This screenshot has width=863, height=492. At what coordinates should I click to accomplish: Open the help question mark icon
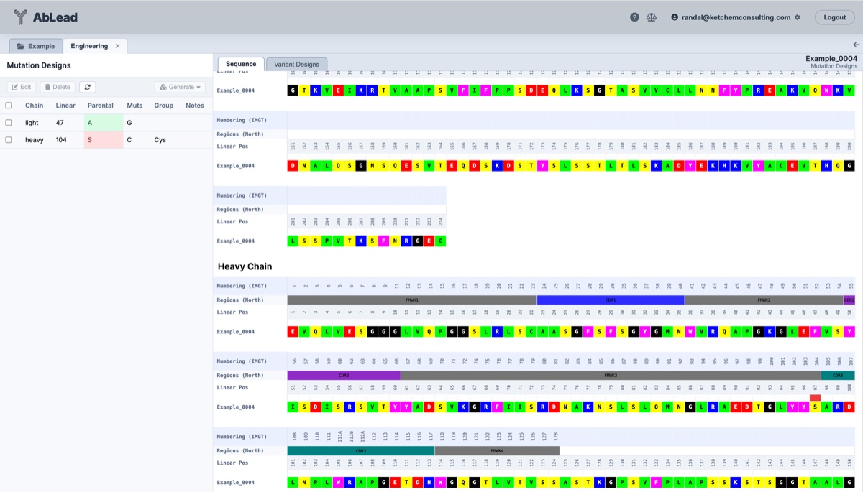click(x=634, y=17)
